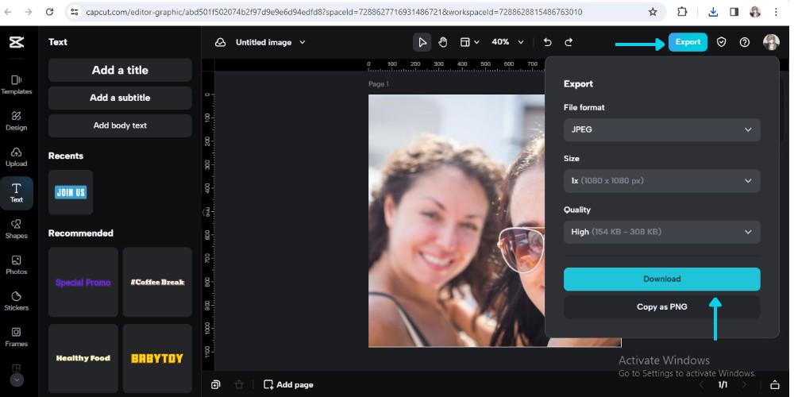794x397 pixels.
Task: Open the CapCut profile avatar
Action: [x=771, y=42]
